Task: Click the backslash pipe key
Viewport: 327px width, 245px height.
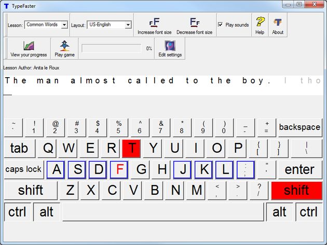Action: coord(307,149)
